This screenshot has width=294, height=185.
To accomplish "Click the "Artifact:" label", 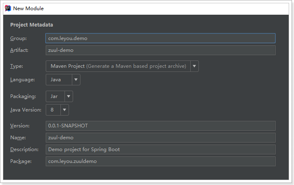I will 20,50.
